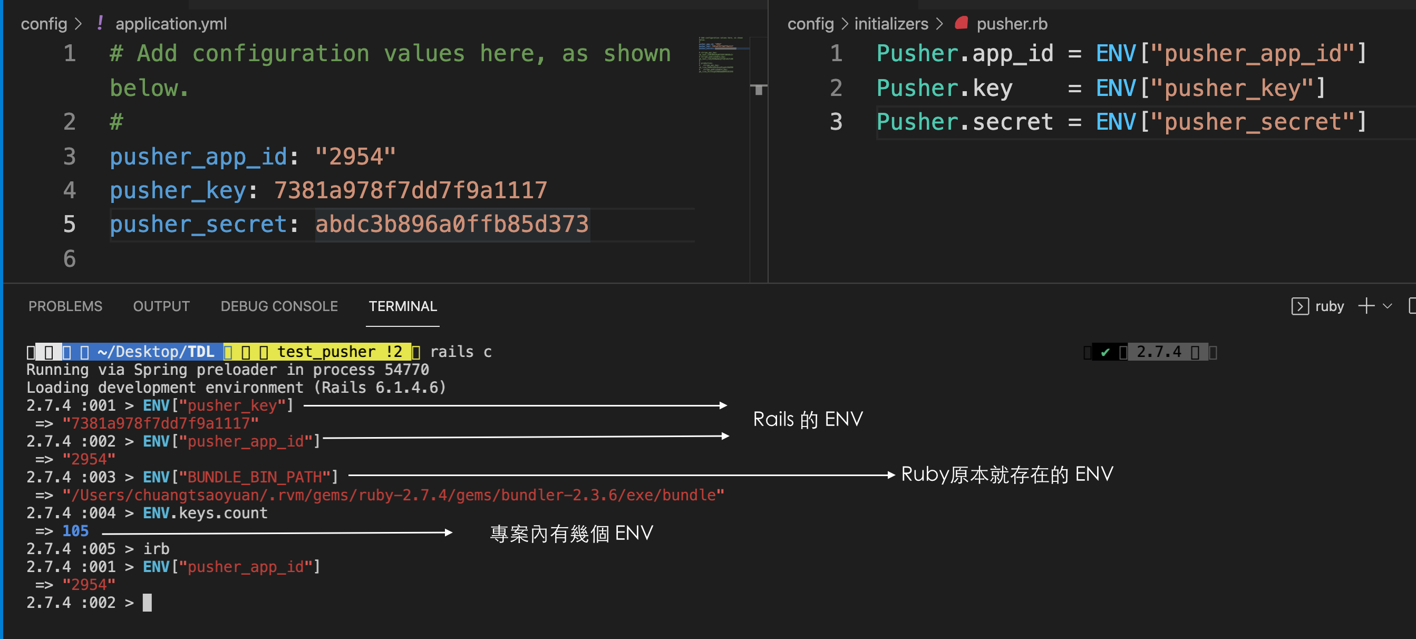Image resolution: width=1416 pixels, height=639 pixels.
Task: Click the application.yml breadcrumb item
Action: [x=170, y=24]
